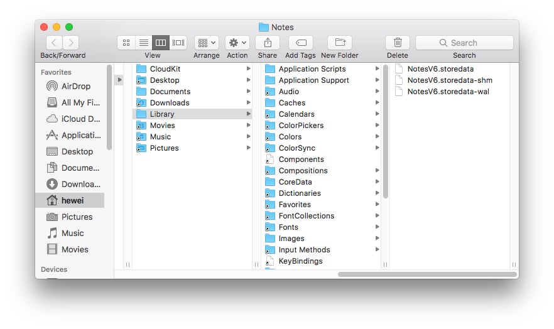
Task: Switch to Cover Flow view
Action: [x=178, y=43]
